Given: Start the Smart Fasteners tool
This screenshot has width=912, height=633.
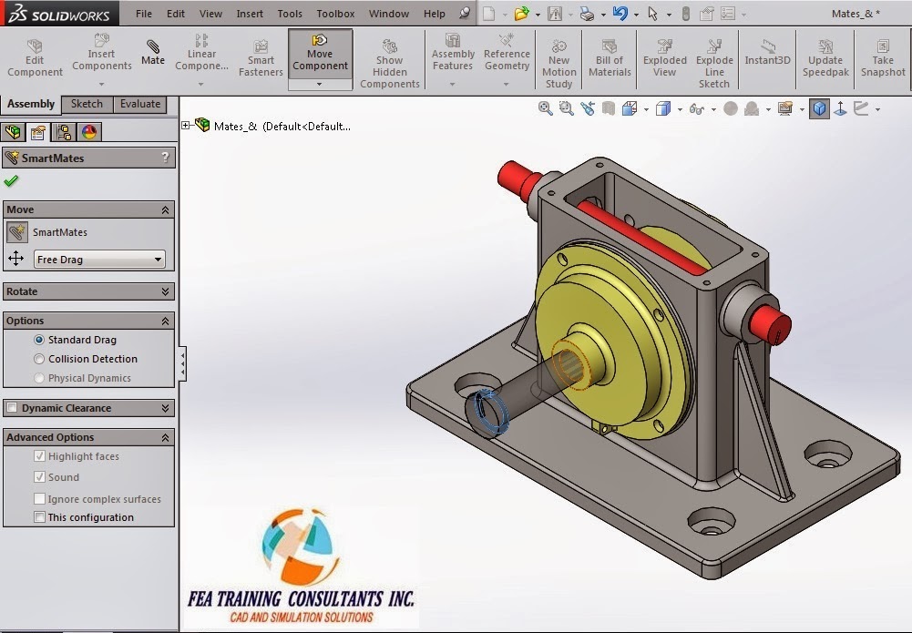Looking at the screenshot, I should [261, 58].
